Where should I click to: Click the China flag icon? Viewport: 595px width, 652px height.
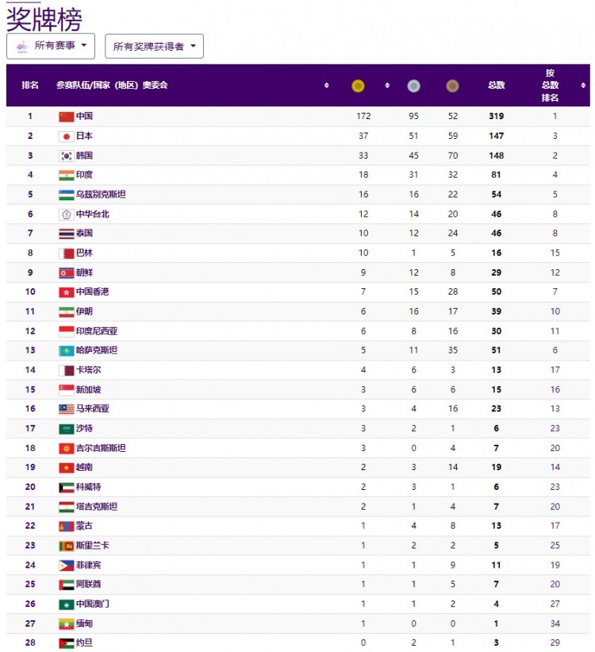tap(66, 117)
